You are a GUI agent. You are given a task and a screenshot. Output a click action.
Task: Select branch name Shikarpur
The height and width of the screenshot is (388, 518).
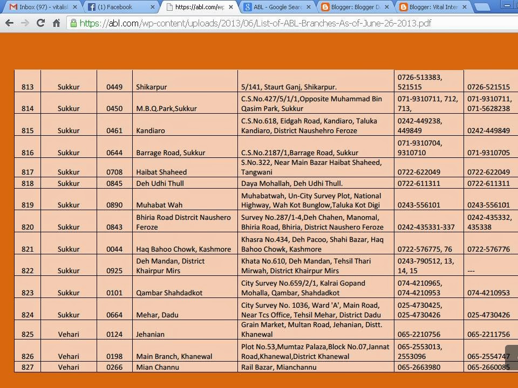click(151, 87)
